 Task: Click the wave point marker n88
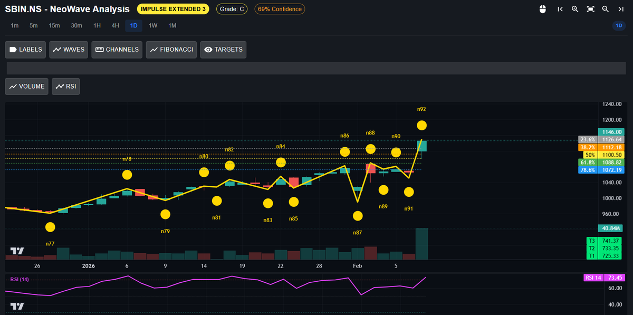[x=371, y=149]
